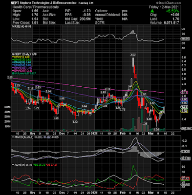Click the 1.38 price annotation
The width and height of the screenshot is (192, 195).
[x=145, y=124]
